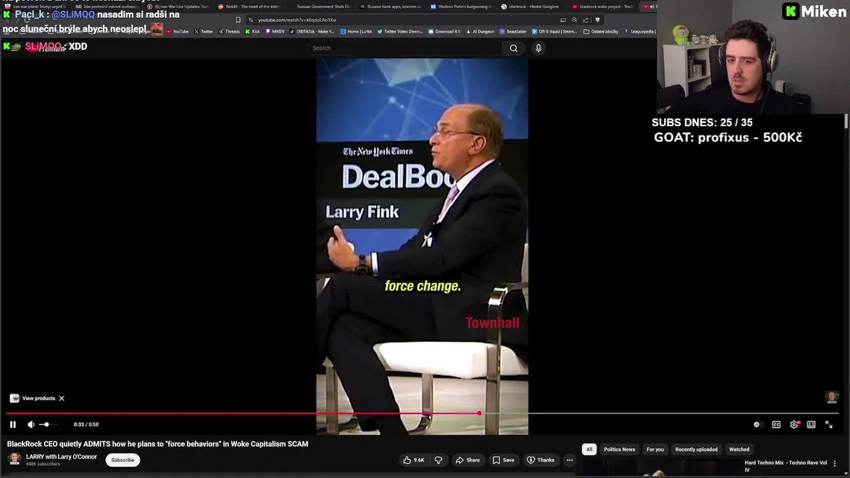Viewport: 850px width, 478px height.
Task: Click the browser share icon in address bar
Action: pyautogui.click(x=586, y=20)
